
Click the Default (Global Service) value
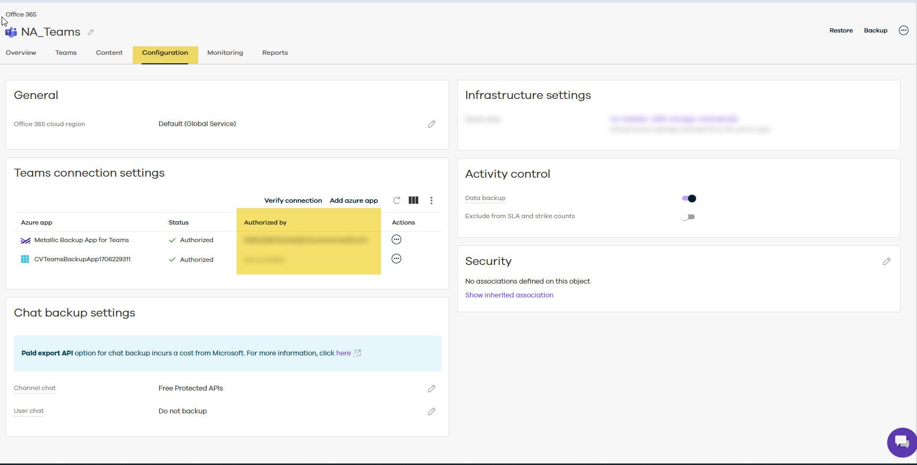(x=197, y=123)
